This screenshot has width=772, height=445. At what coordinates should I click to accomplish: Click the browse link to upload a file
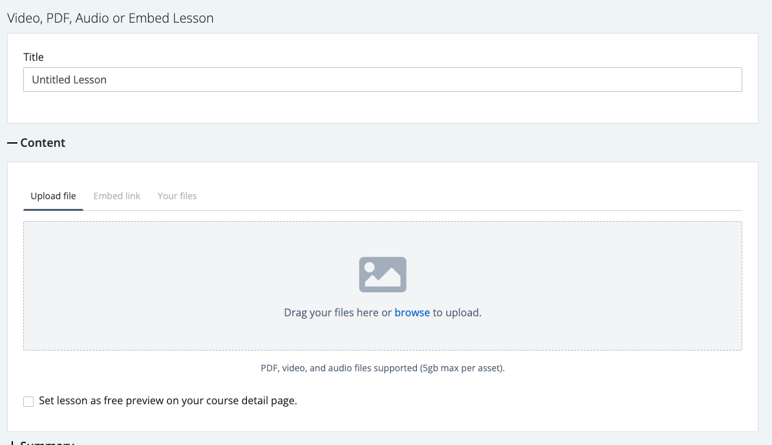(412, 312)
